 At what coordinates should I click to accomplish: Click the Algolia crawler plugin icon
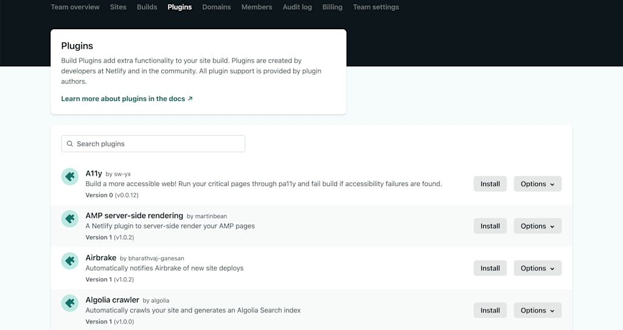[69, 303]
